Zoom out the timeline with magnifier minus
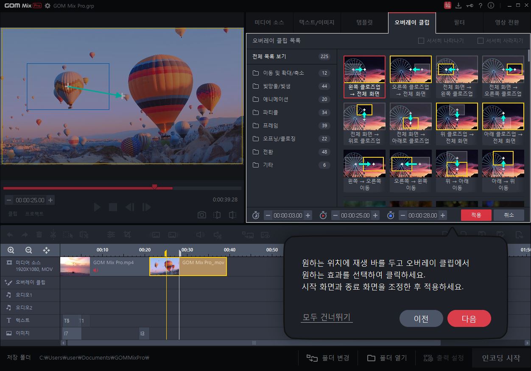The image size is (531, 371). point(29,250)
